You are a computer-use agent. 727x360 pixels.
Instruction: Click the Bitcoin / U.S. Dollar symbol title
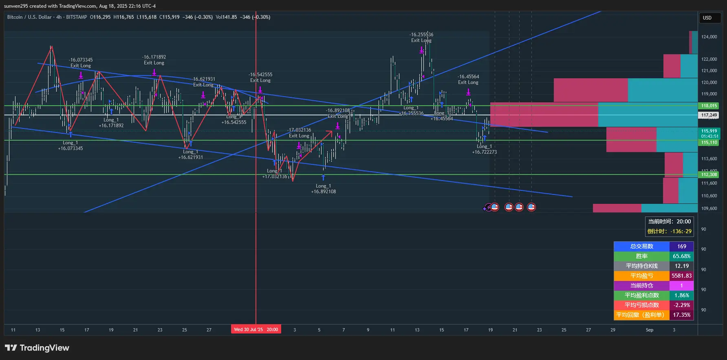tap(29, 17)
